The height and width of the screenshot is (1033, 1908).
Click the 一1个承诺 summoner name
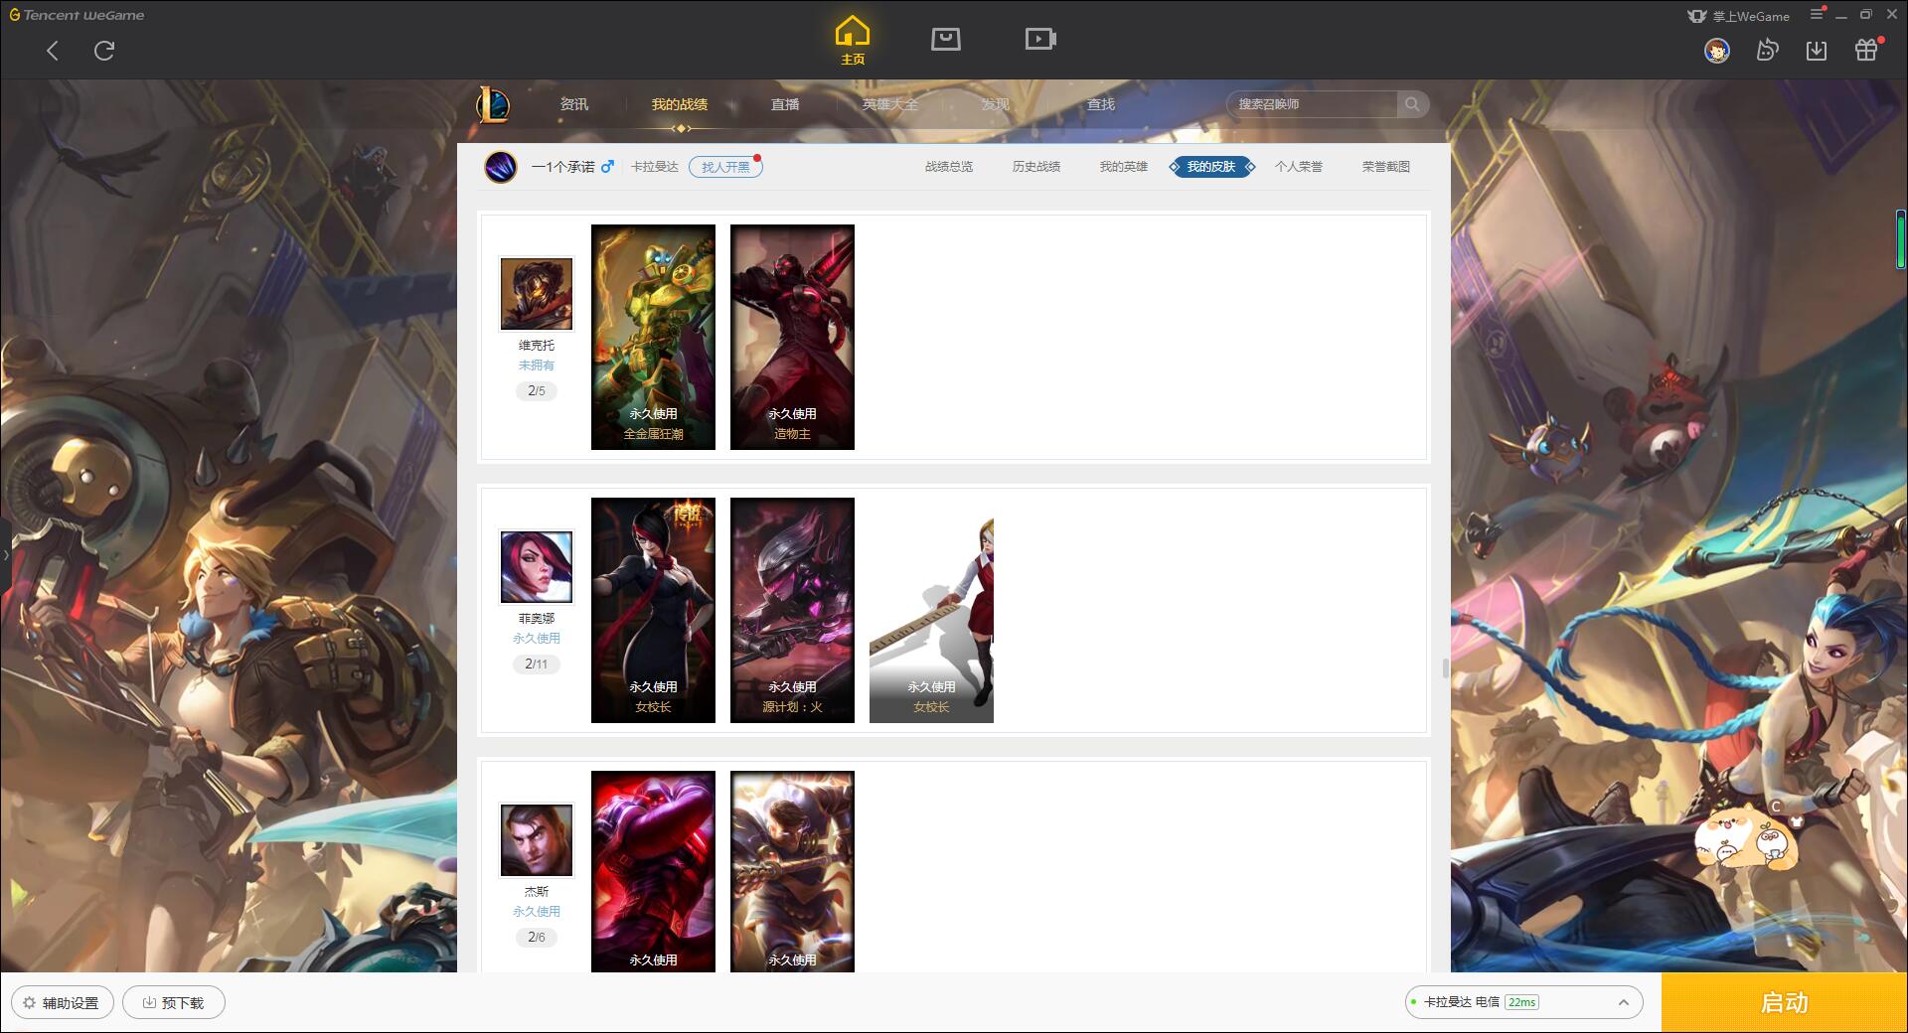(x=562, y=167)
